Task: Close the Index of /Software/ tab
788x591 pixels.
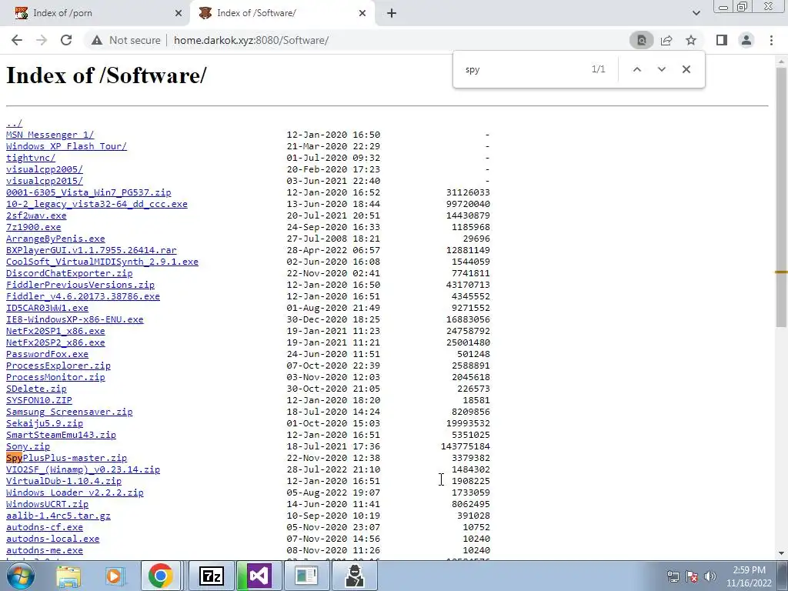Action: 362,13
